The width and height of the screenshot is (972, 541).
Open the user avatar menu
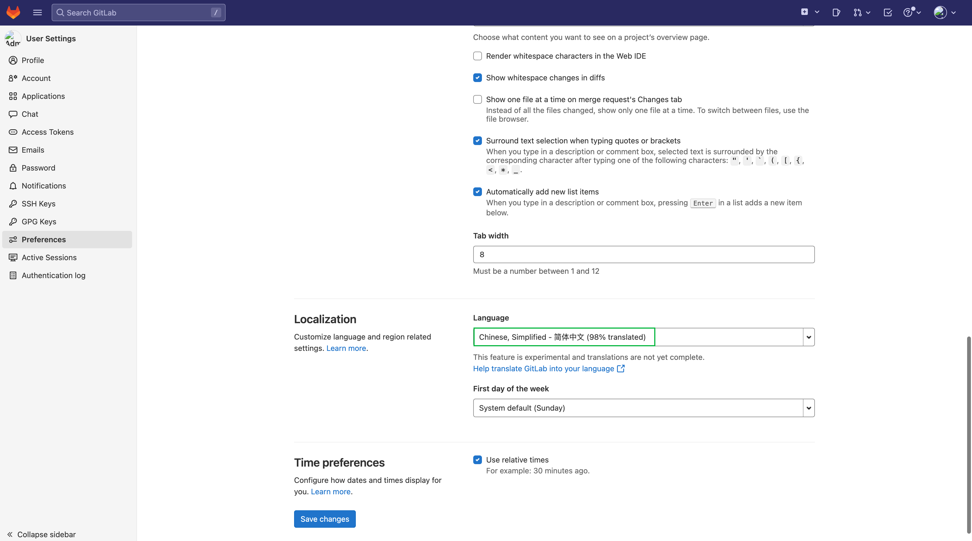coord(940,12)
